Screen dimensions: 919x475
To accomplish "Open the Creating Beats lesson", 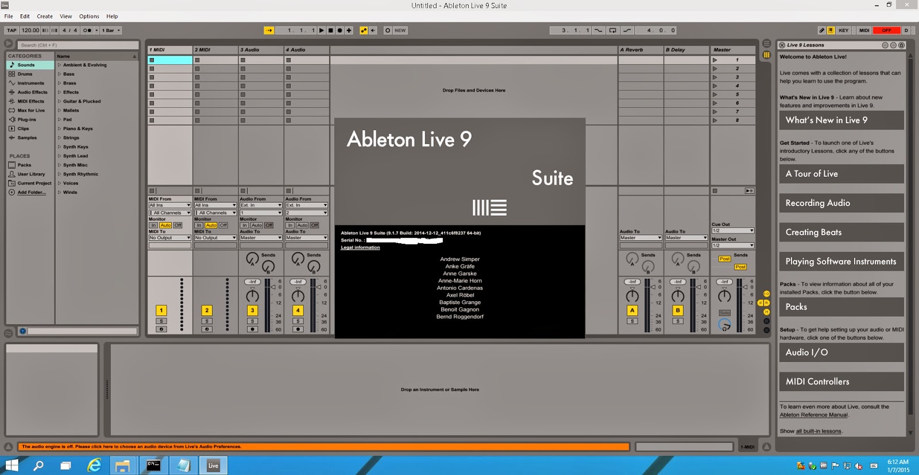I will point(841,232).
